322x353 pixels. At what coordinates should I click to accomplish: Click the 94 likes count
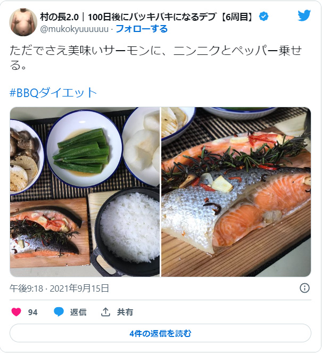pyautogui.click(x=33, y=312)
